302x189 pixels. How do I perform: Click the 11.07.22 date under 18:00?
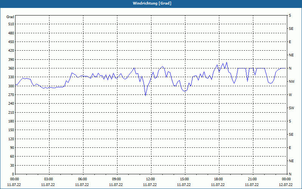point(218,185)
